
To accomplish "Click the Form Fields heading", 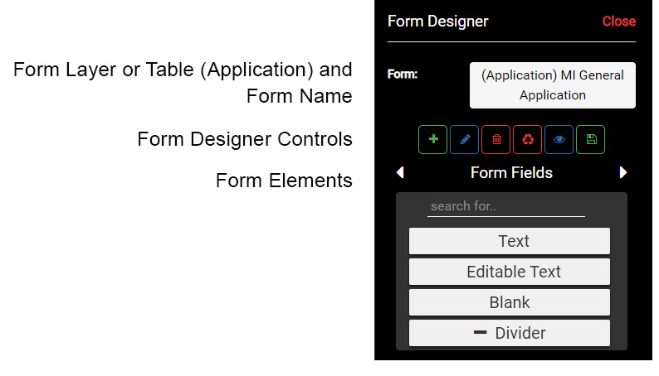I will click(511, 173).
